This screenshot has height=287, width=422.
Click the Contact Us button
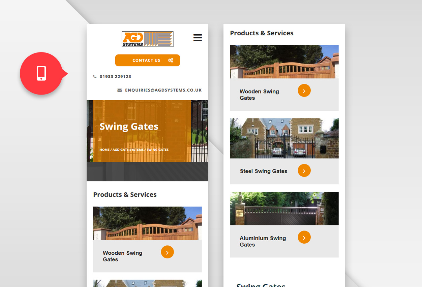pos(148,60)
